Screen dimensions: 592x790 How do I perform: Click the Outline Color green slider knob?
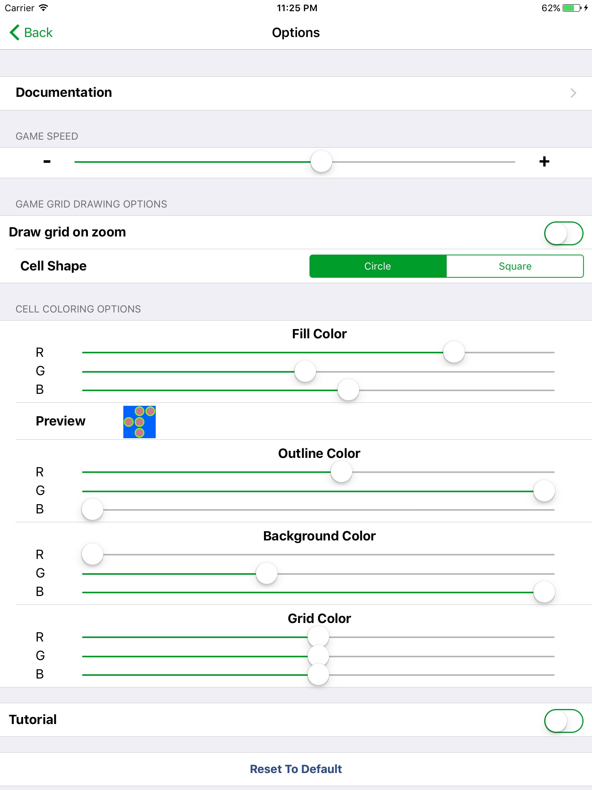[x=544, y=491]
